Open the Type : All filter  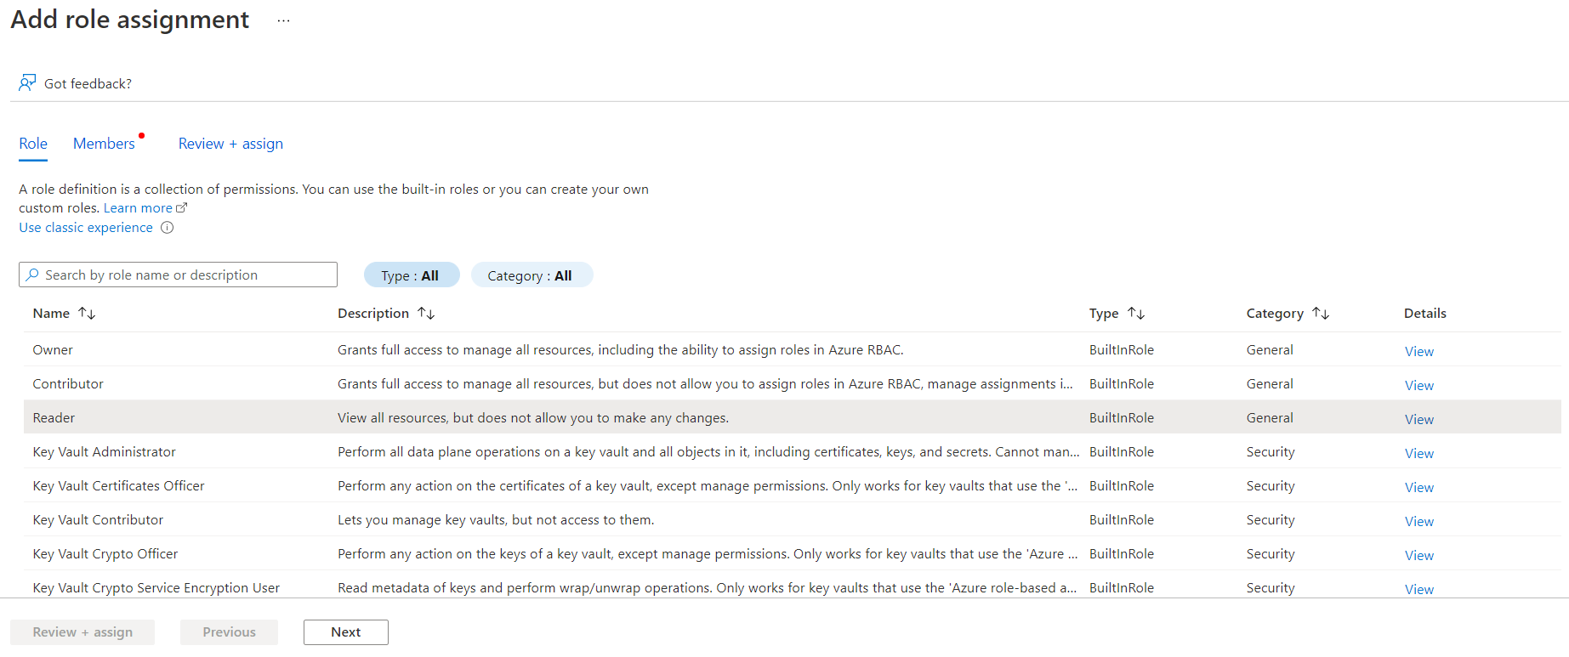pyautogui.click(x=411, y=275)
